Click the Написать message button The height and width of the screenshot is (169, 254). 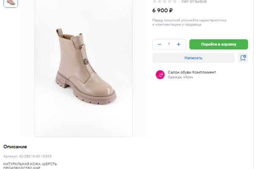pyautogui.click(x=193, y=58)
